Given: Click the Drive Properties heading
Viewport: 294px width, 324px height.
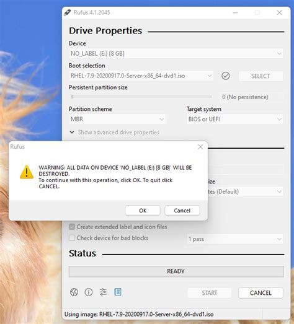Looking at the screenshot, I should tap(105, 30).
